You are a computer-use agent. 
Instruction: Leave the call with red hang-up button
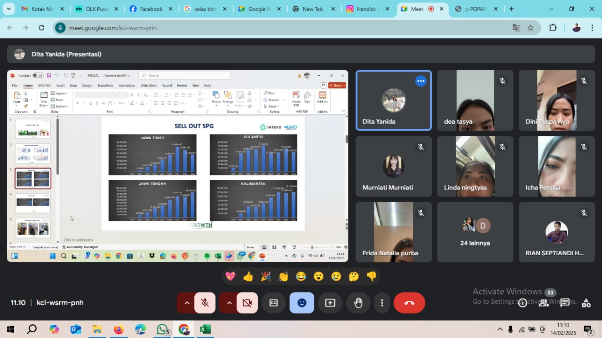click(x=409, y=303)
